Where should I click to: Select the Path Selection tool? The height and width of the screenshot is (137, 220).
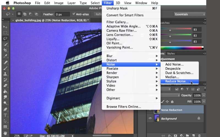tap(5, 121)
